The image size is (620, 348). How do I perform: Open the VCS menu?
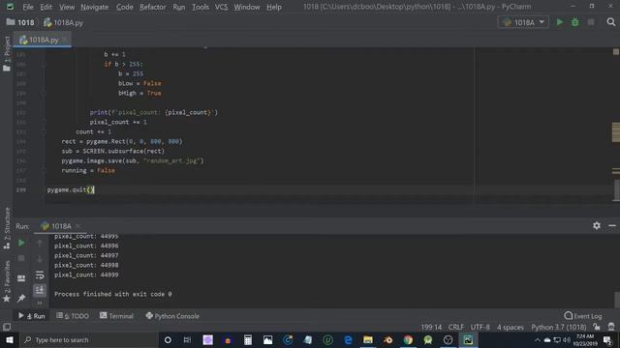[221, 7]
